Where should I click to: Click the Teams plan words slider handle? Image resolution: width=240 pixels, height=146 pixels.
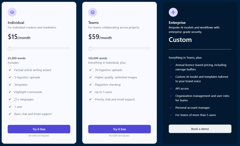(90, 48)
